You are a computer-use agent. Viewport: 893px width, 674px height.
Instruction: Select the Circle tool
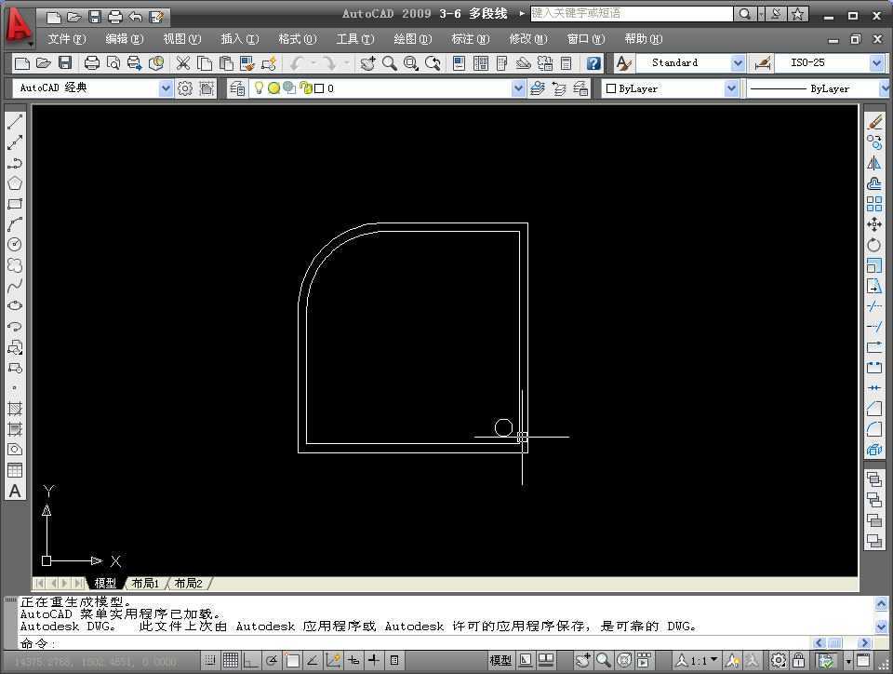coord(15,245)
